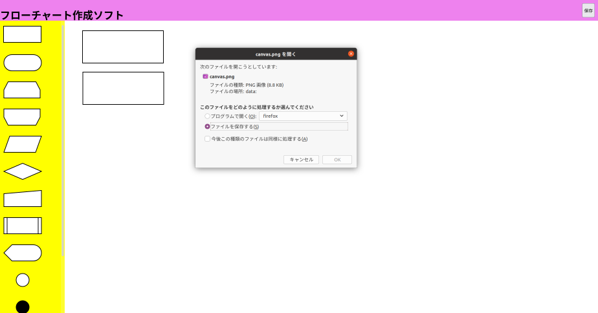Close the canvas.png dialog
This screenshot has width=598, height=313.
point(351,54)
